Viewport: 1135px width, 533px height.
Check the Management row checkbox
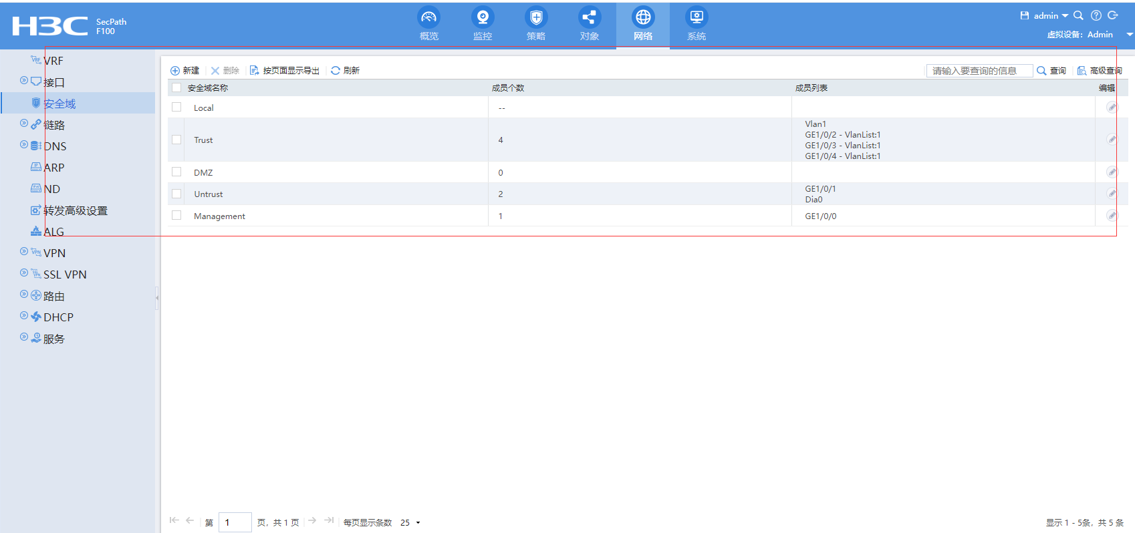(x=176, y=215)
